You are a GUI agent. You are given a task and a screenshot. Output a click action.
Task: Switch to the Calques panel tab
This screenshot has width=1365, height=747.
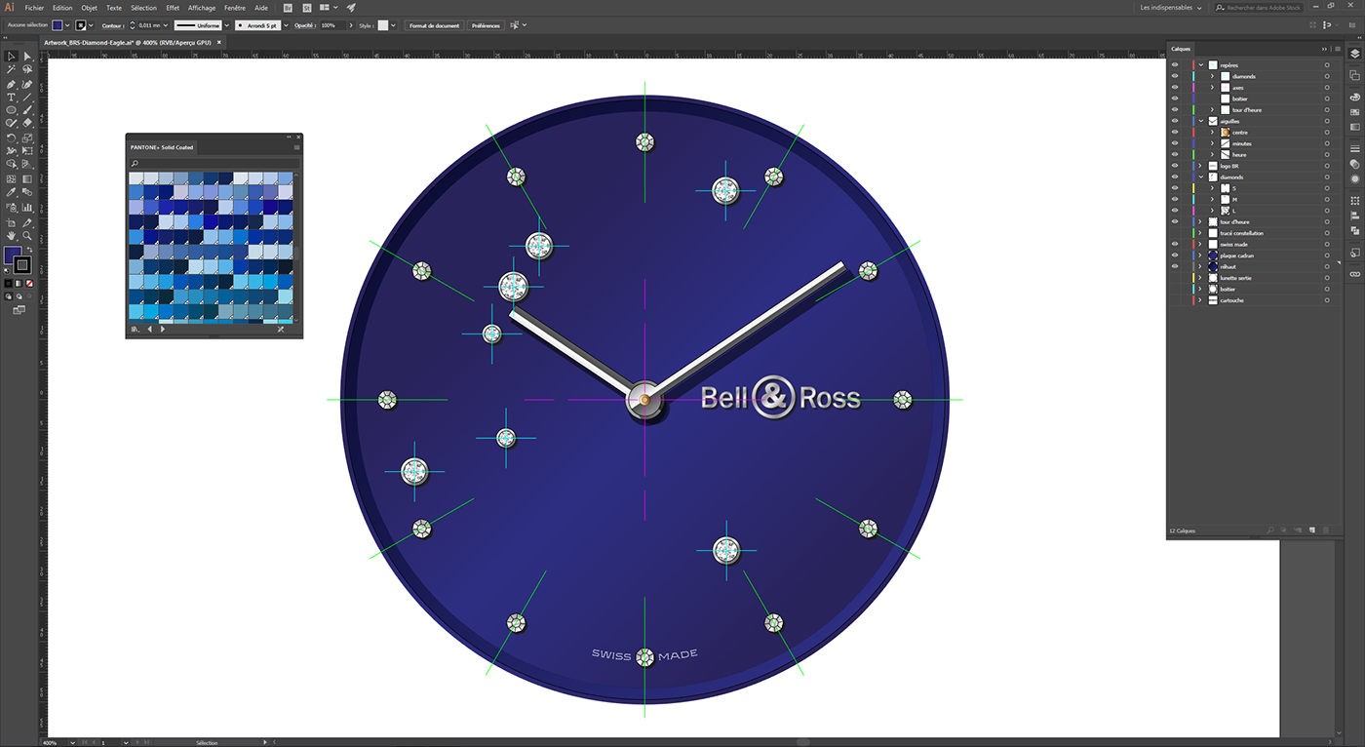[x=1182, y=48]
